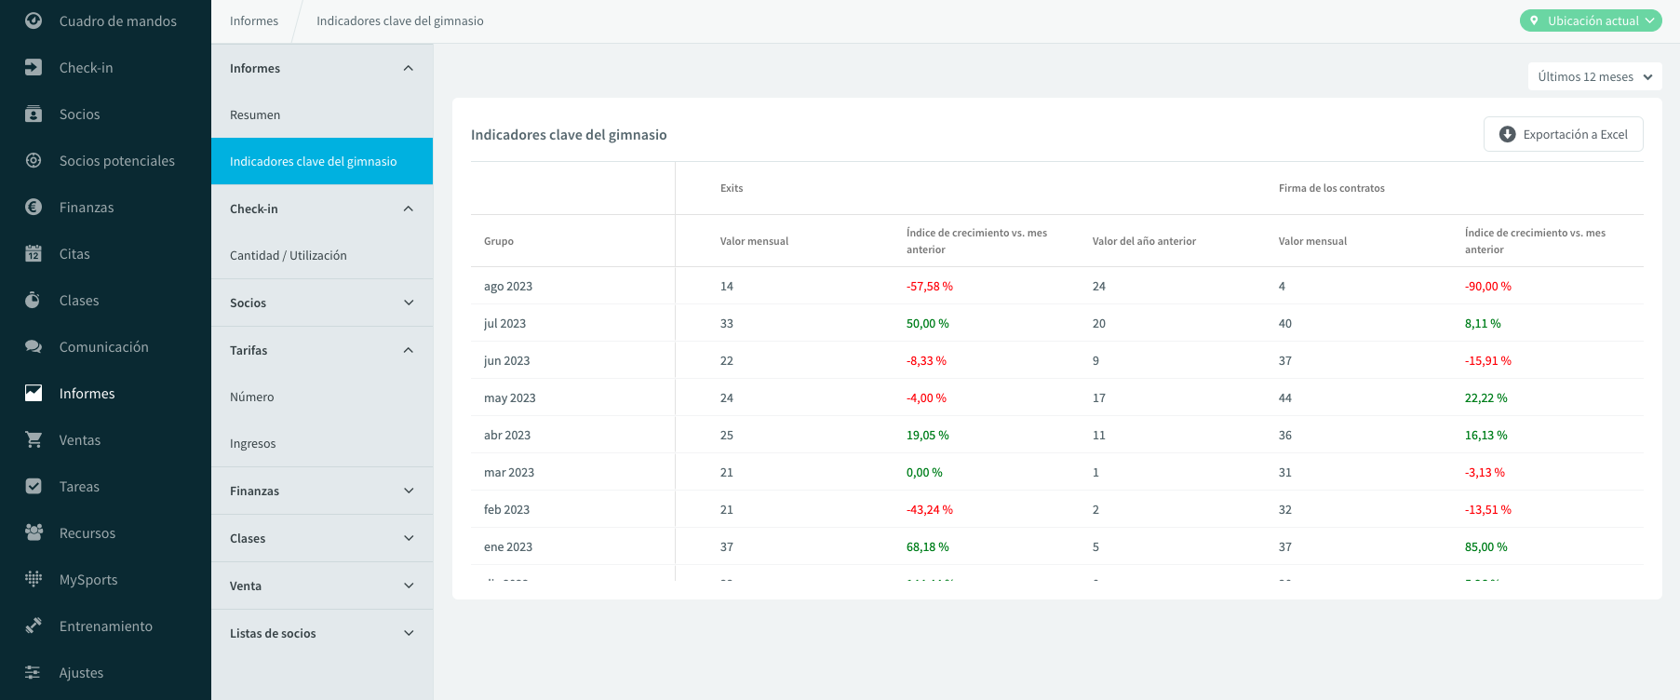This screenshot has width=1680, height=700.
Task: Select the may 2023 row label
Action: pos(510,397)
